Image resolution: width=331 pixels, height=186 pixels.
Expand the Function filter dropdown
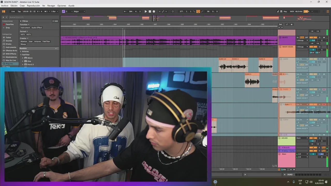coord(25,25)
